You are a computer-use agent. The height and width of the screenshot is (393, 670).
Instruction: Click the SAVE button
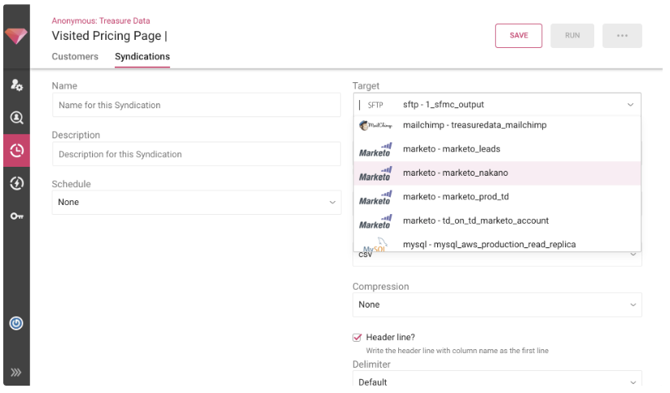tap(519, 36)
